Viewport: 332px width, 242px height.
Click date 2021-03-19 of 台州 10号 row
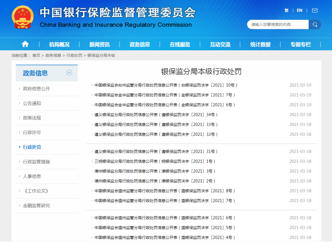click(x=300, y=85)
